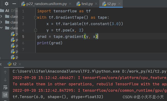This screenshot has height=101, width=167.
Task: Select fourth Python file in project tree
Action: [x=14, y=51]
